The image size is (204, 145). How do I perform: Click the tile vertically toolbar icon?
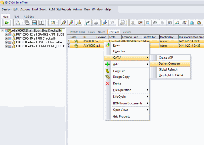pos(42,23)
